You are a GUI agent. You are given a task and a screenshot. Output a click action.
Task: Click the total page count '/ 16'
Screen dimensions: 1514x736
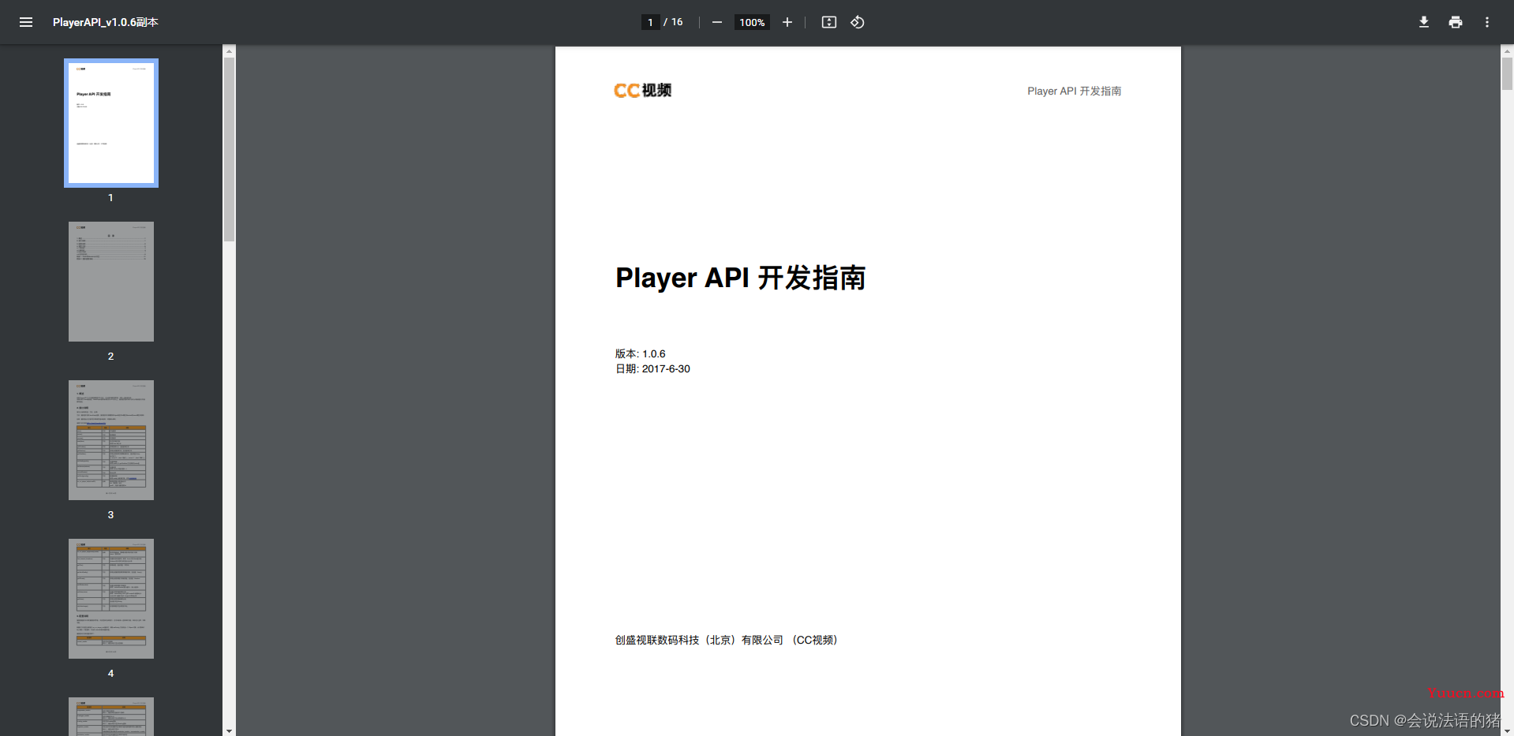[673, 22]
